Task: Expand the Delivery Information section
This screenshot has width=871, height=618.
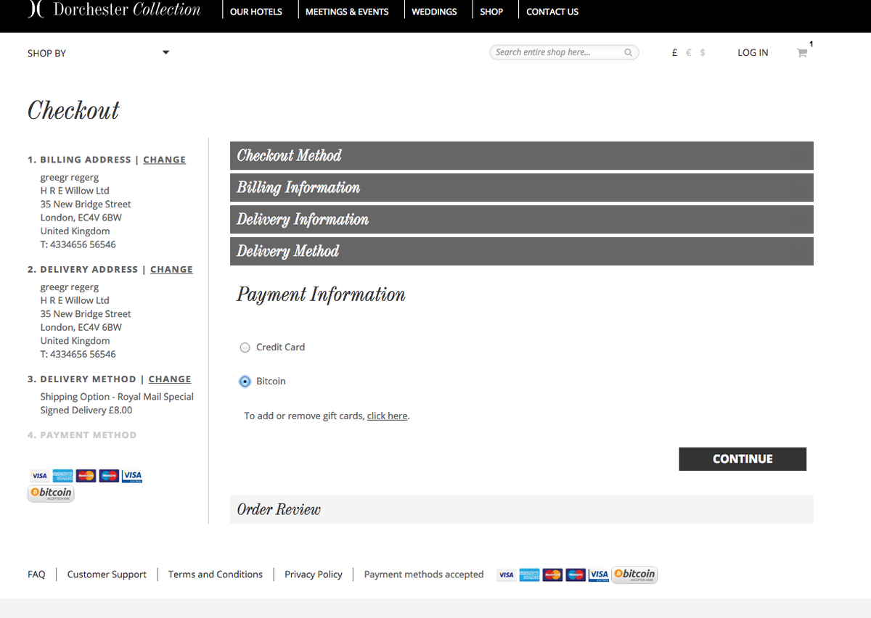Action: click(x=522, y=219)
